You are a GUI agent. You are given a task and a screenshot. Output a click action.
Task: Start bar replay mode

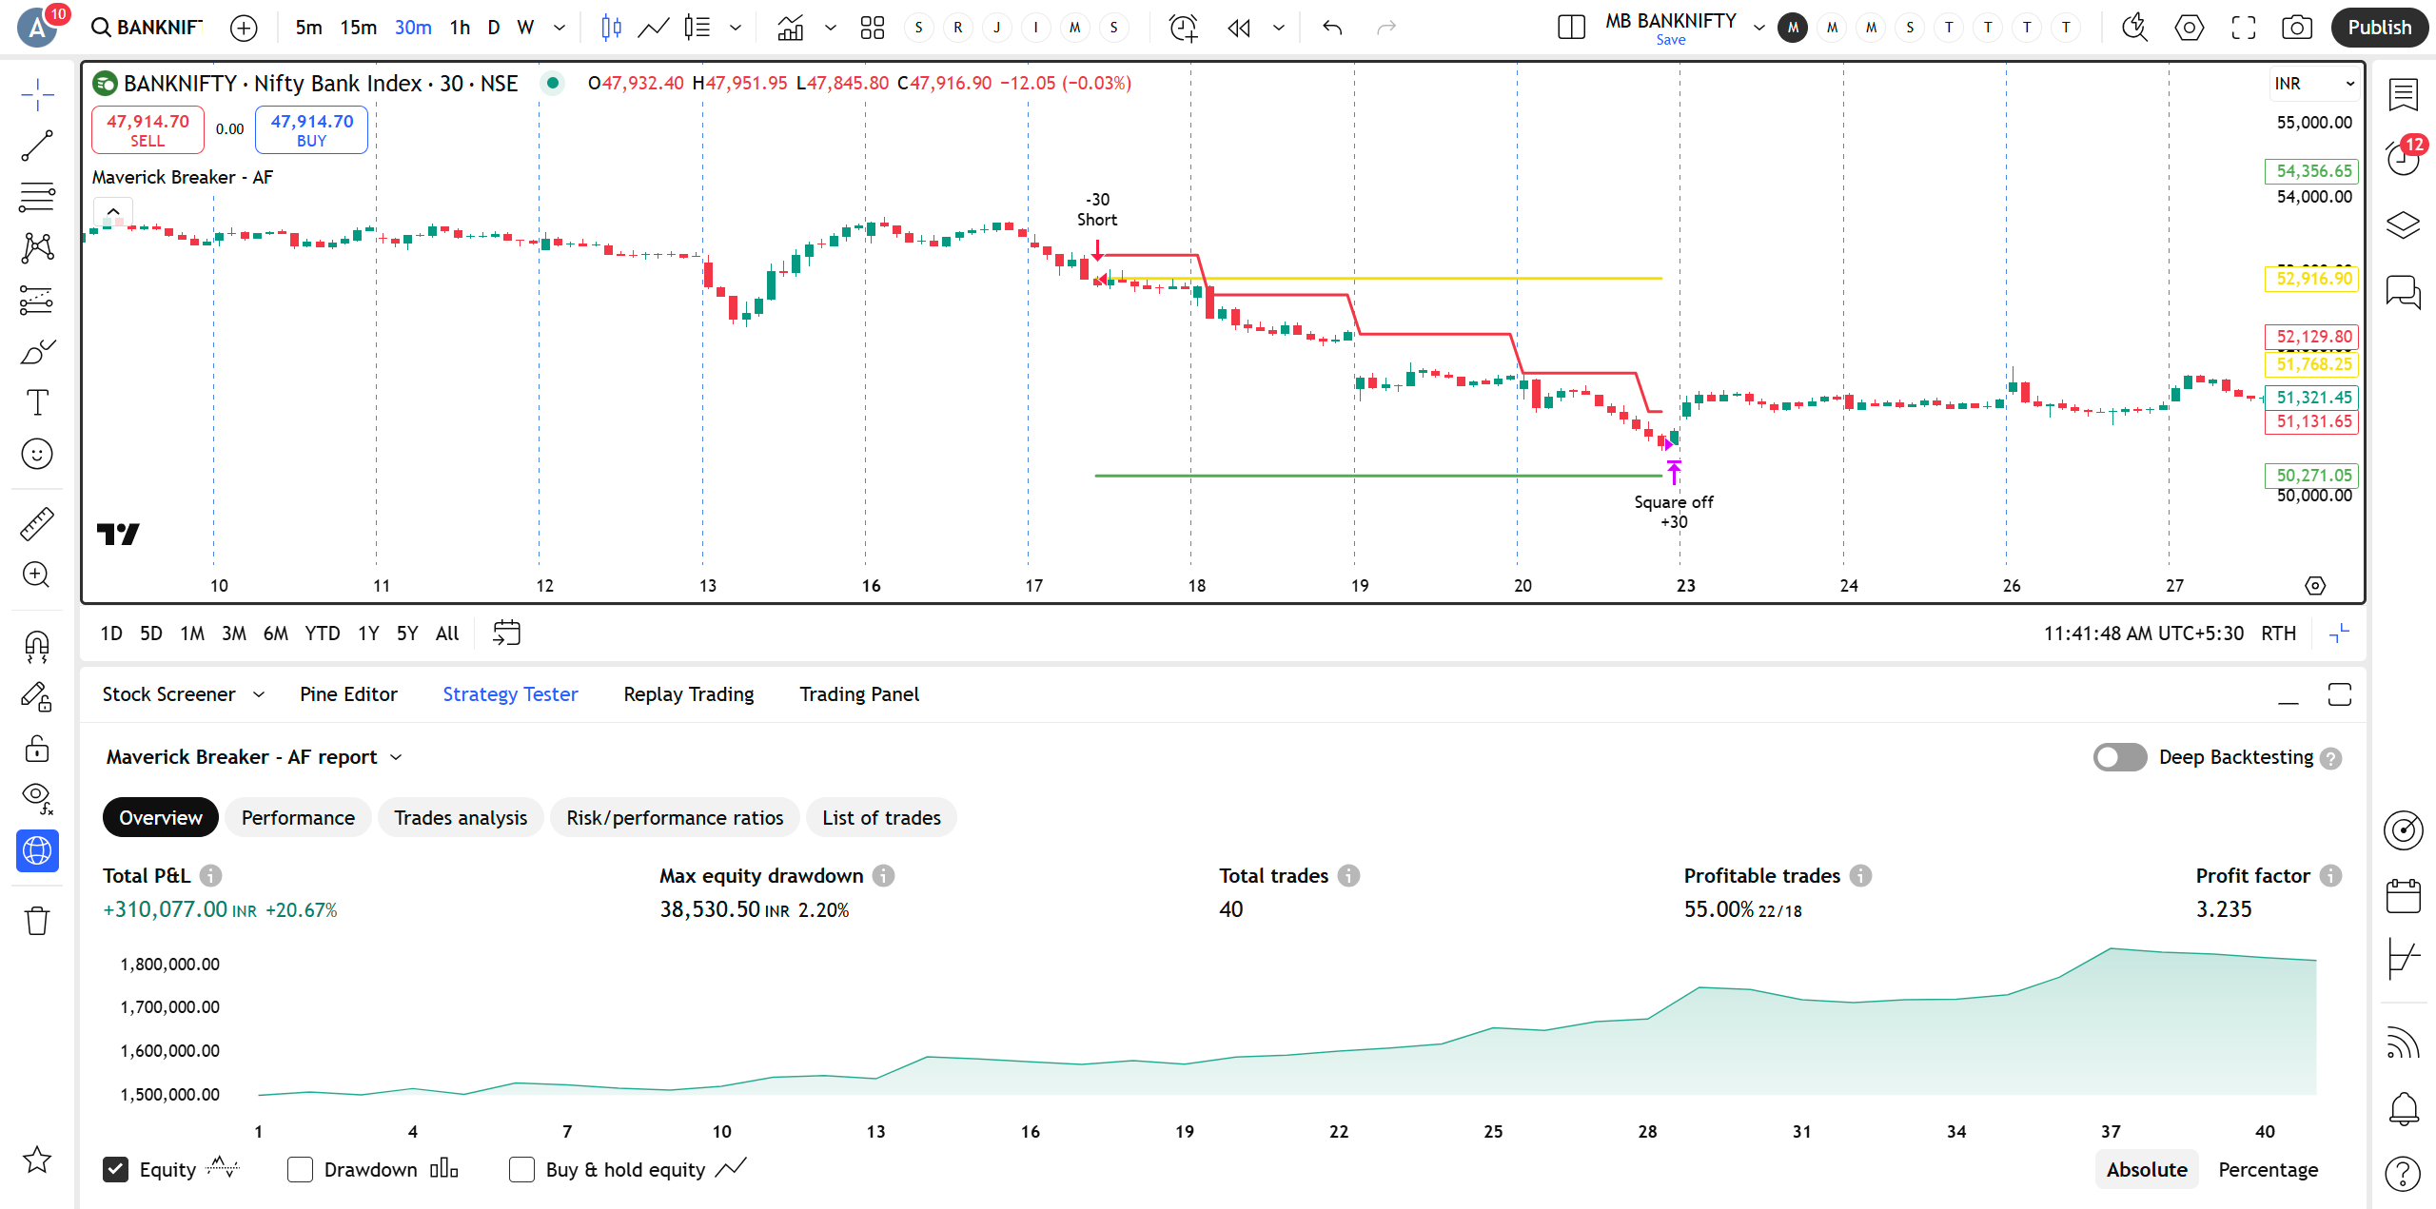[x=1239, y=28]
